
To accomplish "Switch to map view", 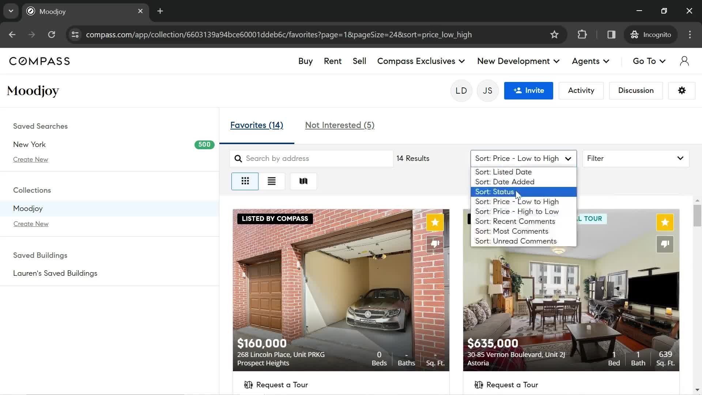I will tap(303, 181).
